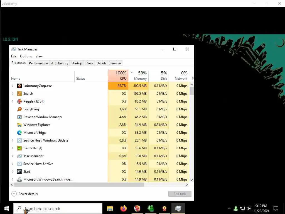Switch to the App history tab

(x=60, y=63)
